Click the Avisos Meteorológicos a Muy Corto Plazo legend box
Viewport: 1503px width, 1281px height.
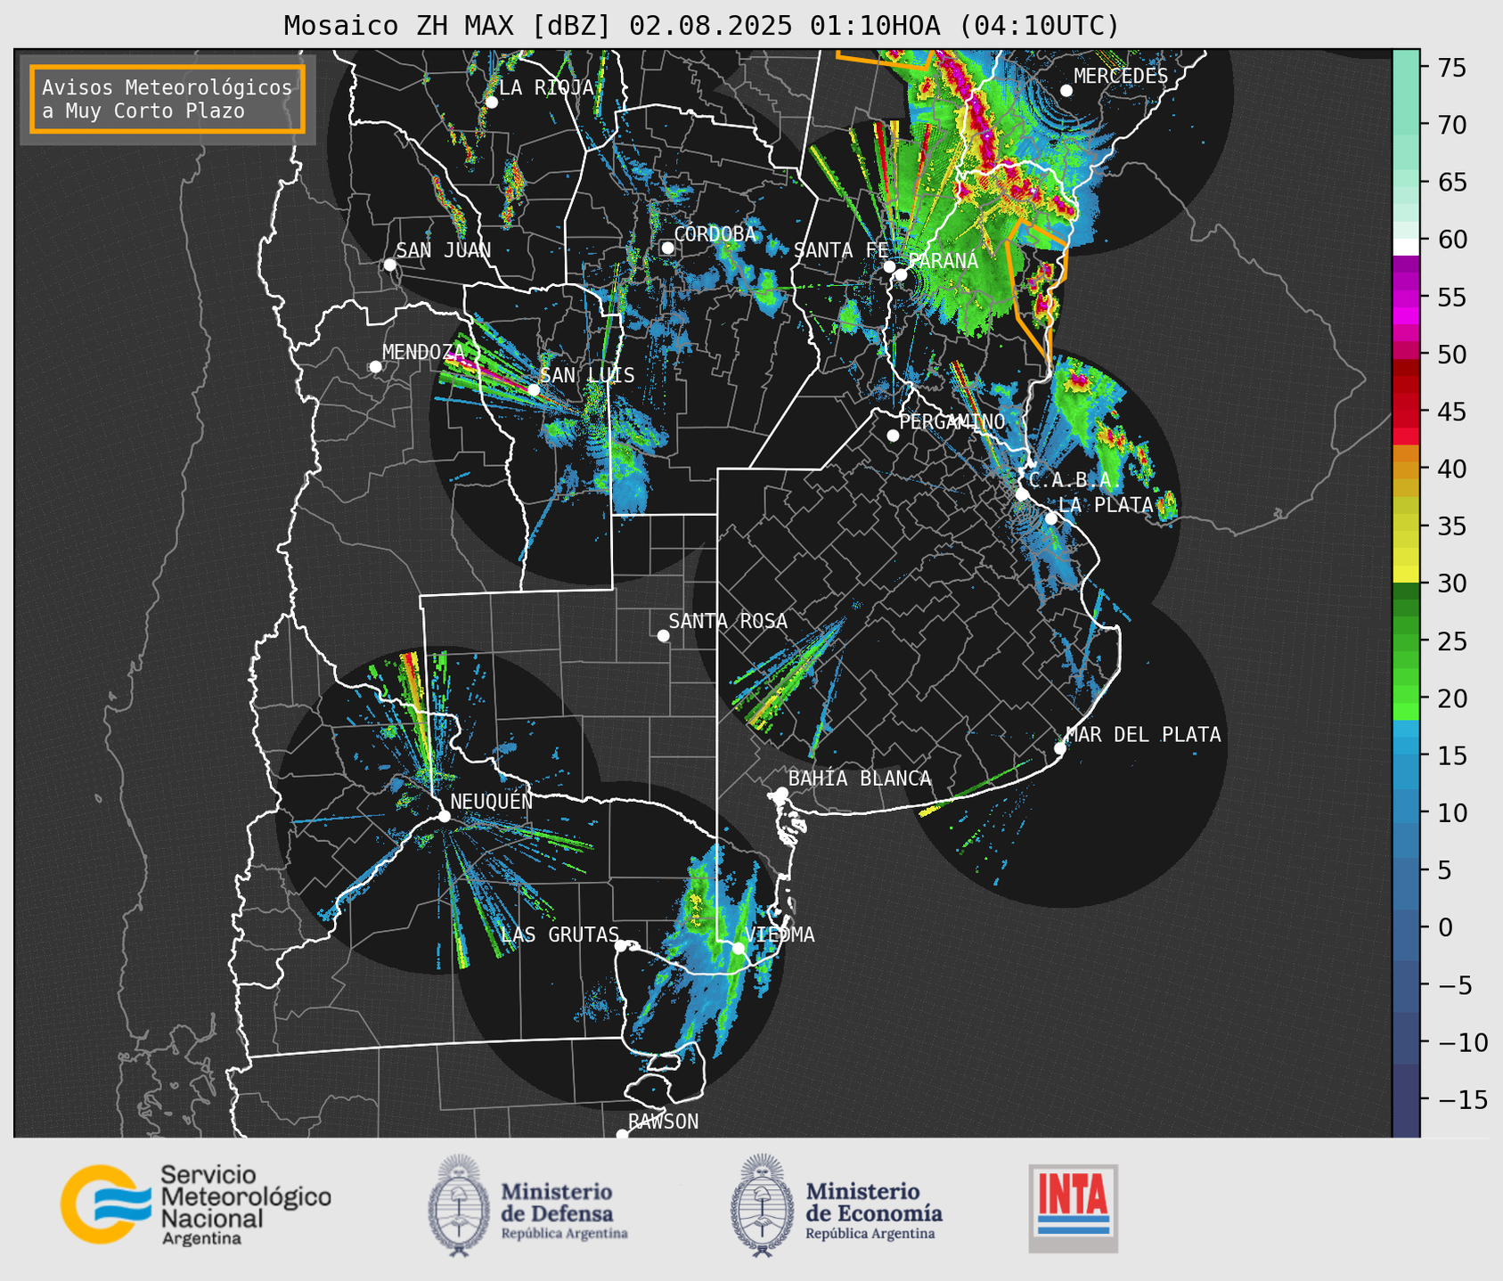[167, 99]
